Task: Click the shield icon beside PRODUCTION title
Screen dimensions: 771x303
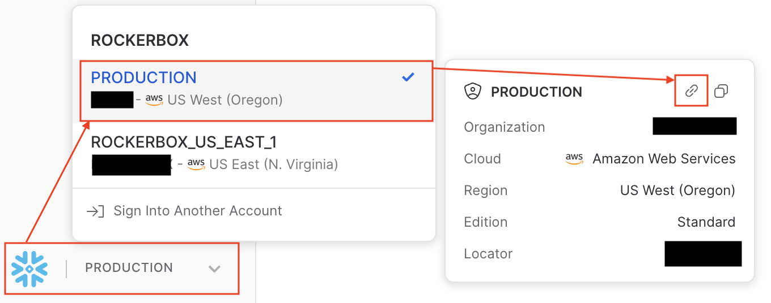Action: coord(472,92)
